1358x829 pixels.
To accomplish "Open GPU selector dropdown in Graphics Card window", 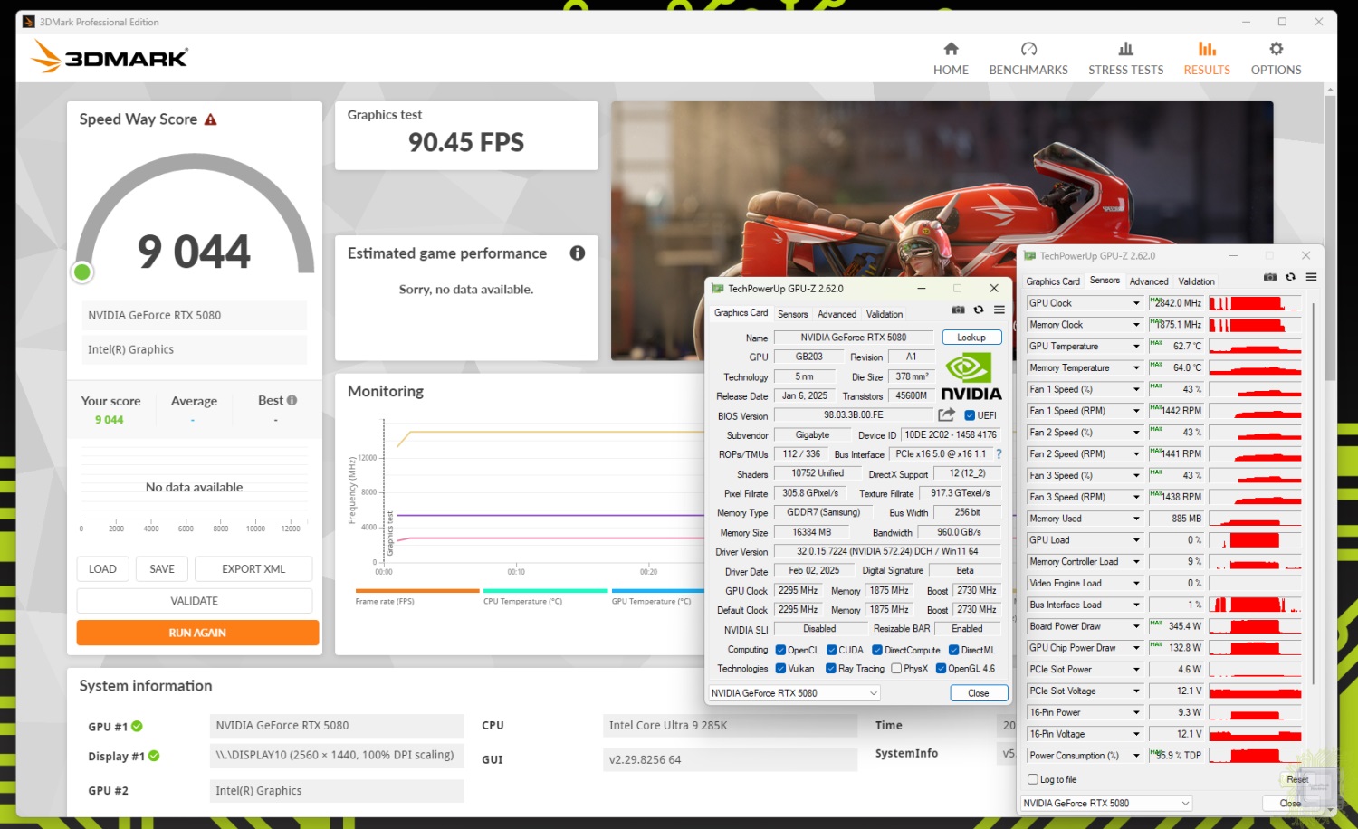I will [794, 693].
